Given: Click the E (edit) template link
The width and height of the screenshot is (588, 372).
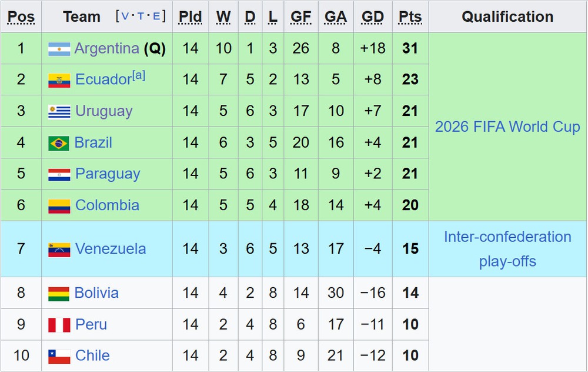Looking at the screenshot, I should [x=156, y=16].
